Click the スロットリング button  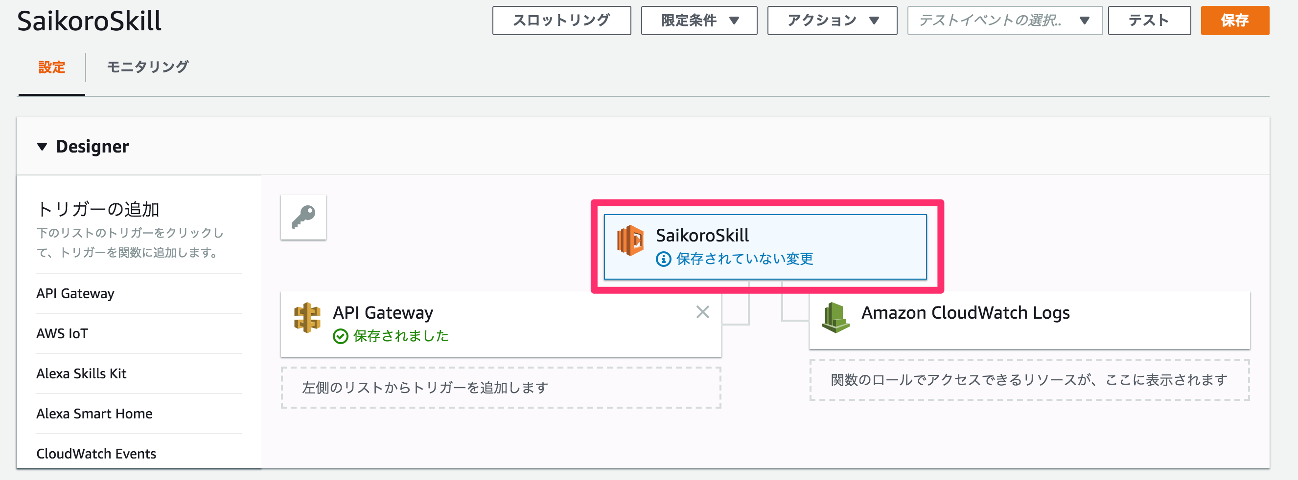click(561, 21)
